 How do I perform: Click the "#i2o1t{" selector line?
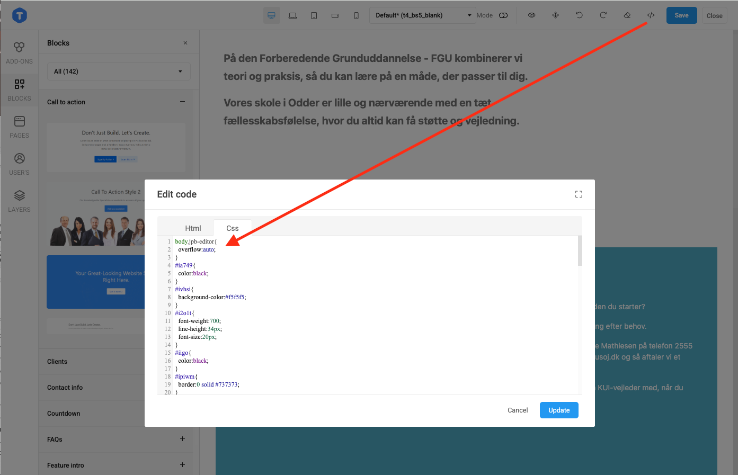pos(185,313)
